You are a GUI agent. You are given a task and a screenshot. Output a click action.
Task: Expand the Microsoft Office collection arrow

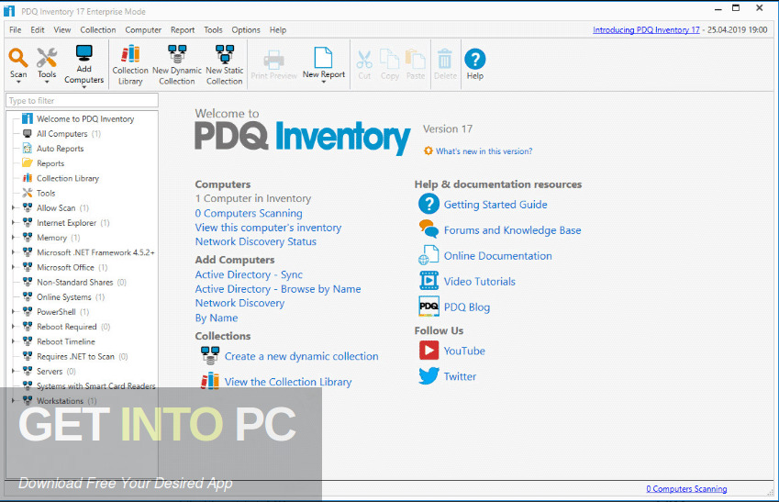(14, 267)
